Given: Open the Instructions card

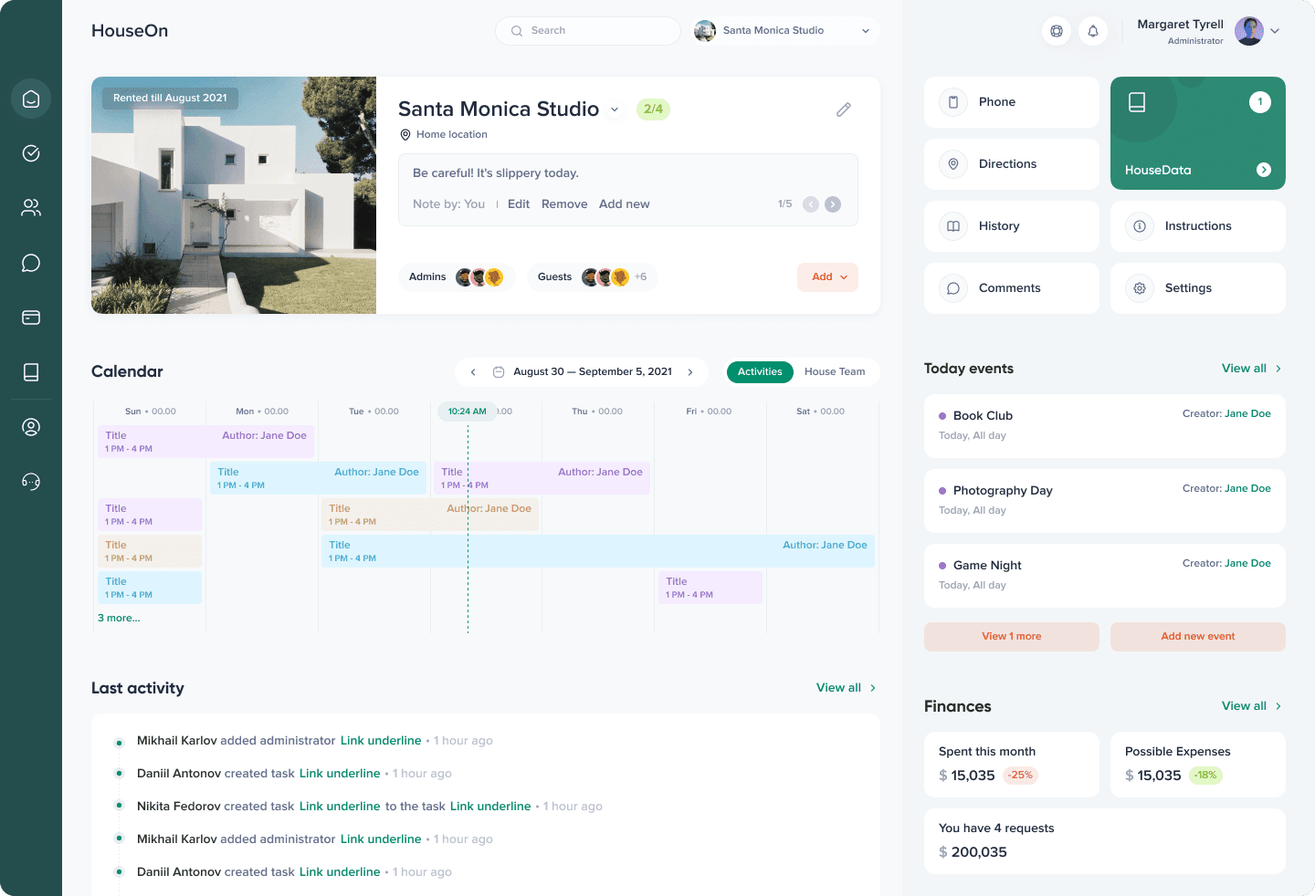Looking at the screenshot, I should coord(1198,226).
